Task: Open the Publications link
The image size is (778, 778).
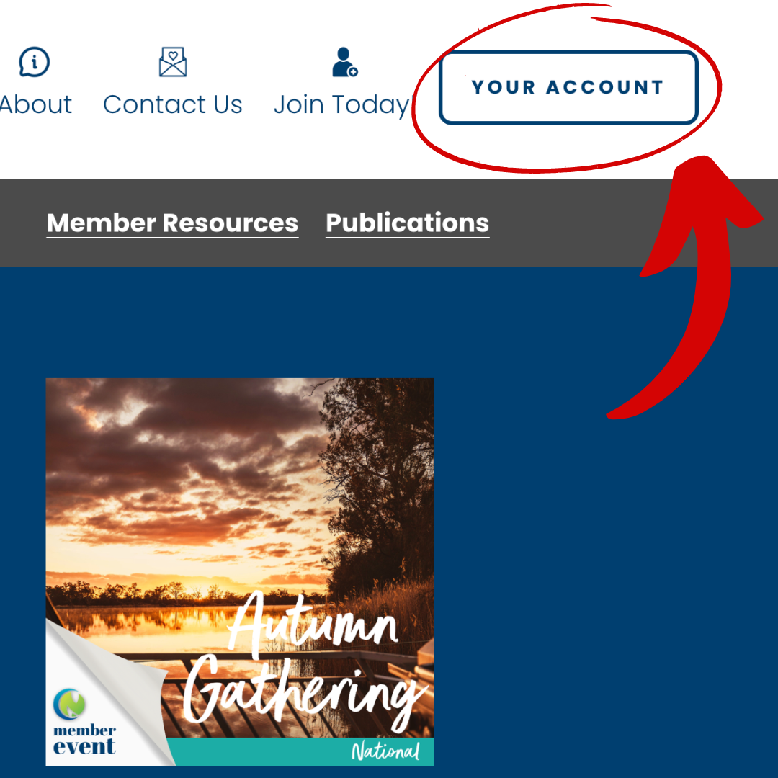Action: [407, 223]
